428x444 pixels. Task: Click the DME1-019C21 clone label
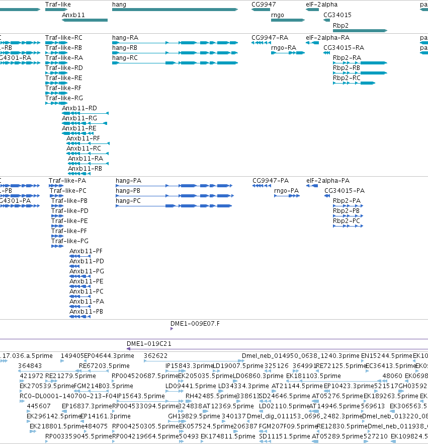coord(149,344)
